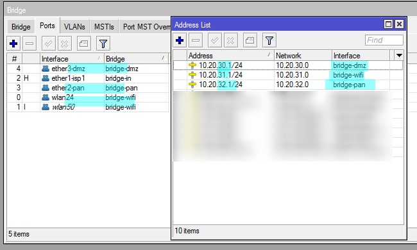The image size is (417, 250).
Task: Click bridge-wifi in Address List Interface column
Action: pyautogui.click(x=348, y=75)
